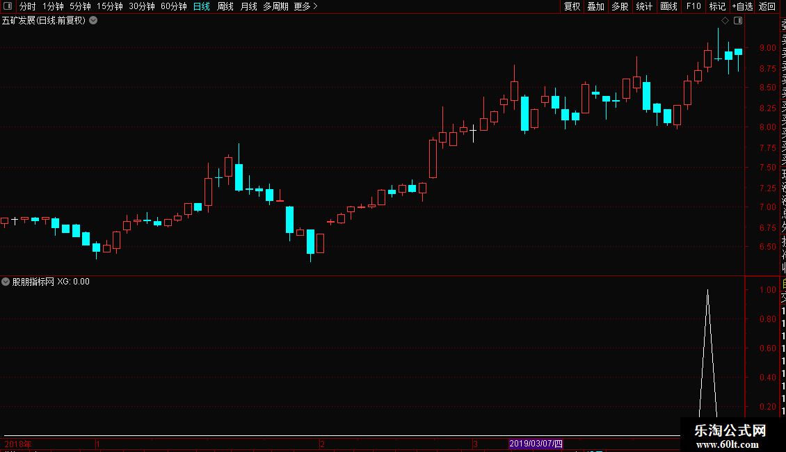Expand the 更多 periods menu
This screenshot has height=452, width=786.
[x=305, y=6]
